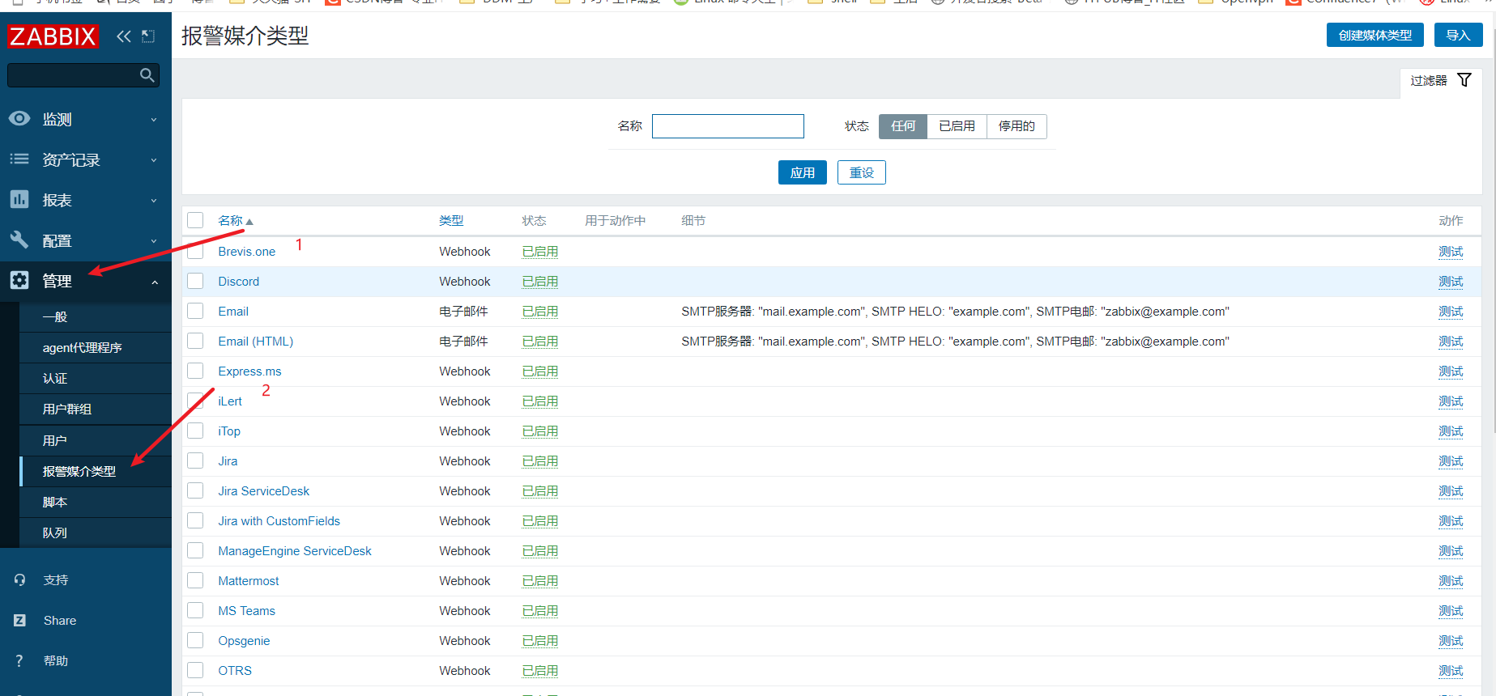This screenshot has height=696, width=1496.
Task: Sort by the 类型 column header
Action: [x=451, y=221]
